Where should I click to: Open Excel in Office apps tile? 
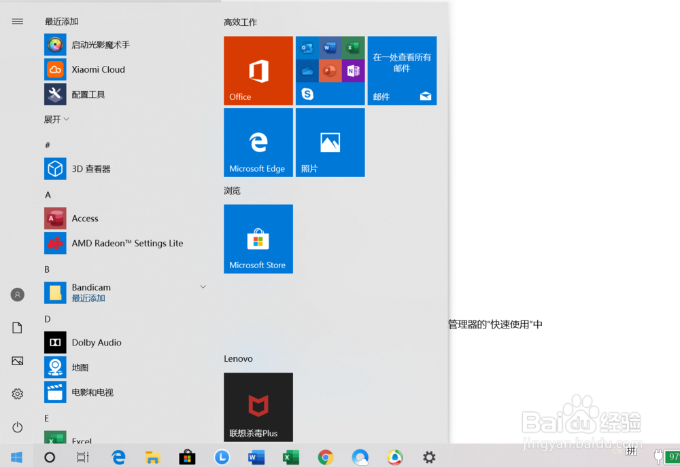(353, 48)
